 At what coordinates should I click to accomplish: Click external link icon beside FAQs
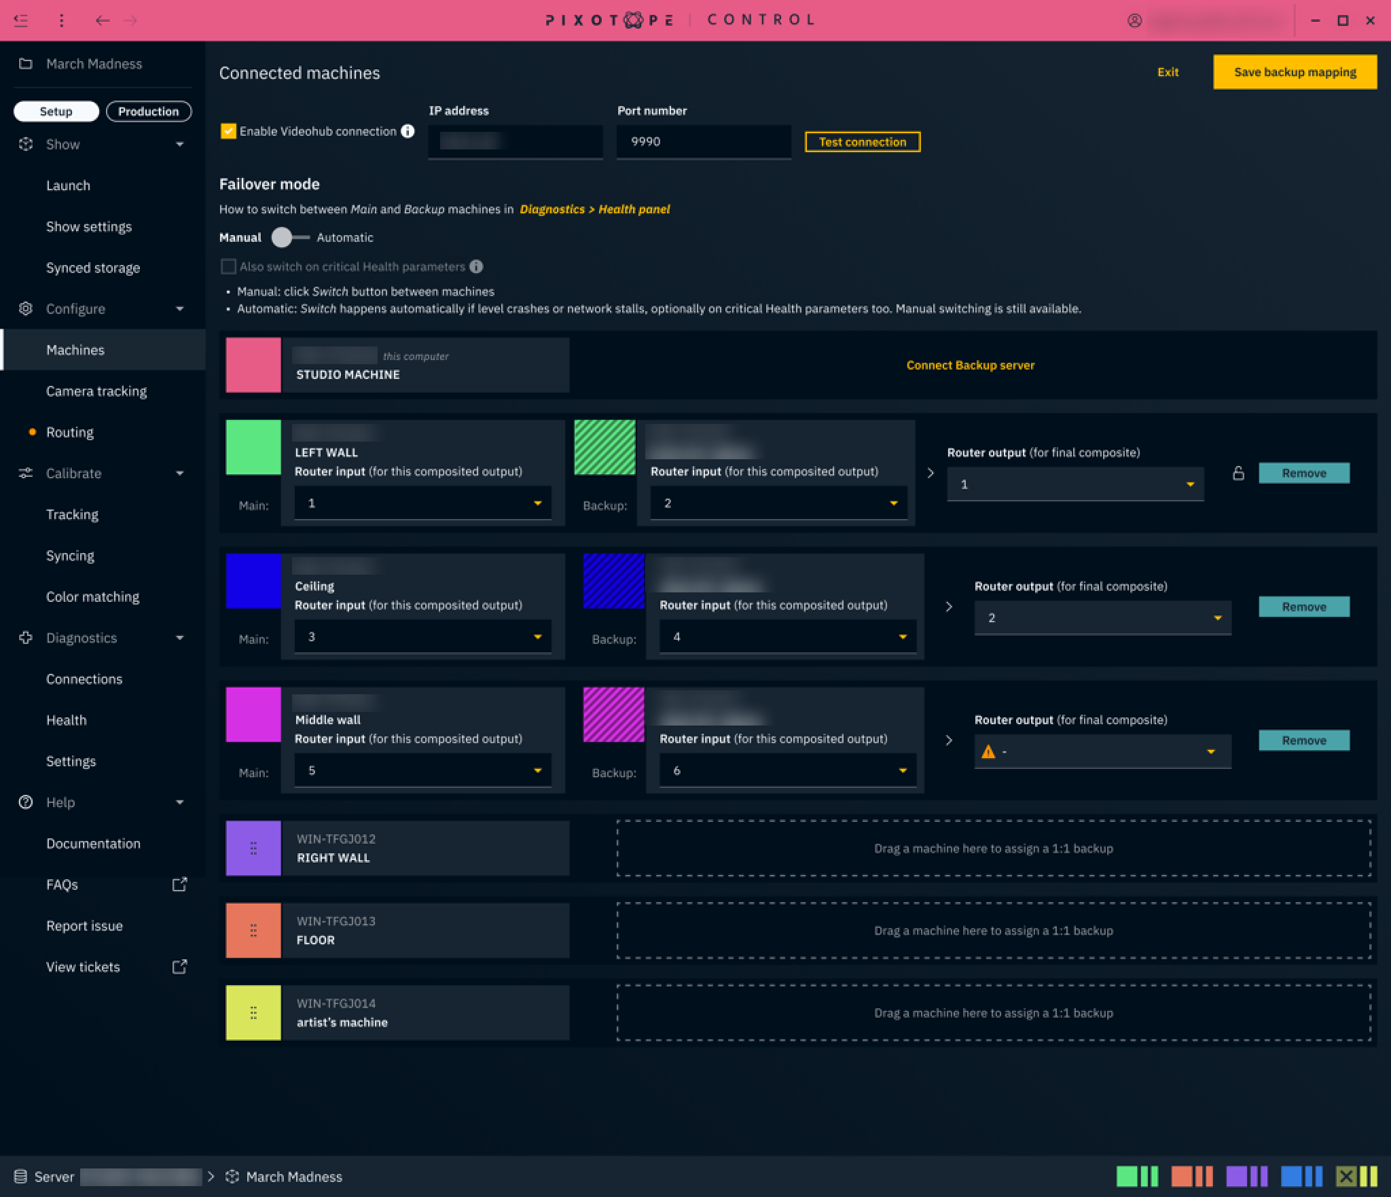tap(179, 885)
